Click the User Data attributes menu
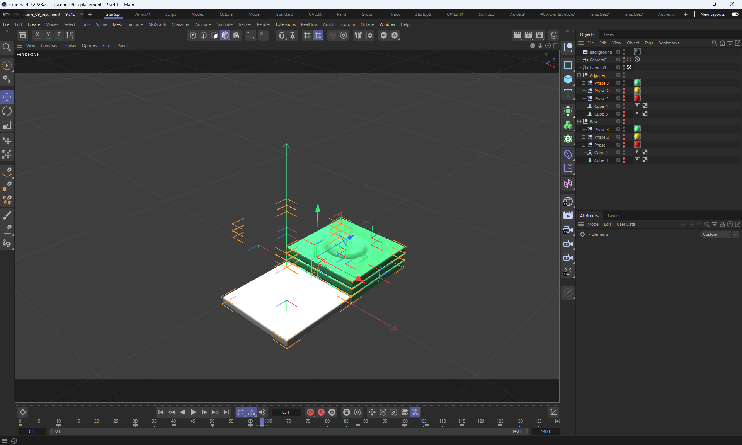 coord(625,224)
